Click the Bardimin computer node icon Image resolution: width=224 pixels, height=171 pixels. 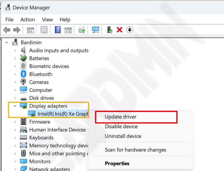click(15, 42)
